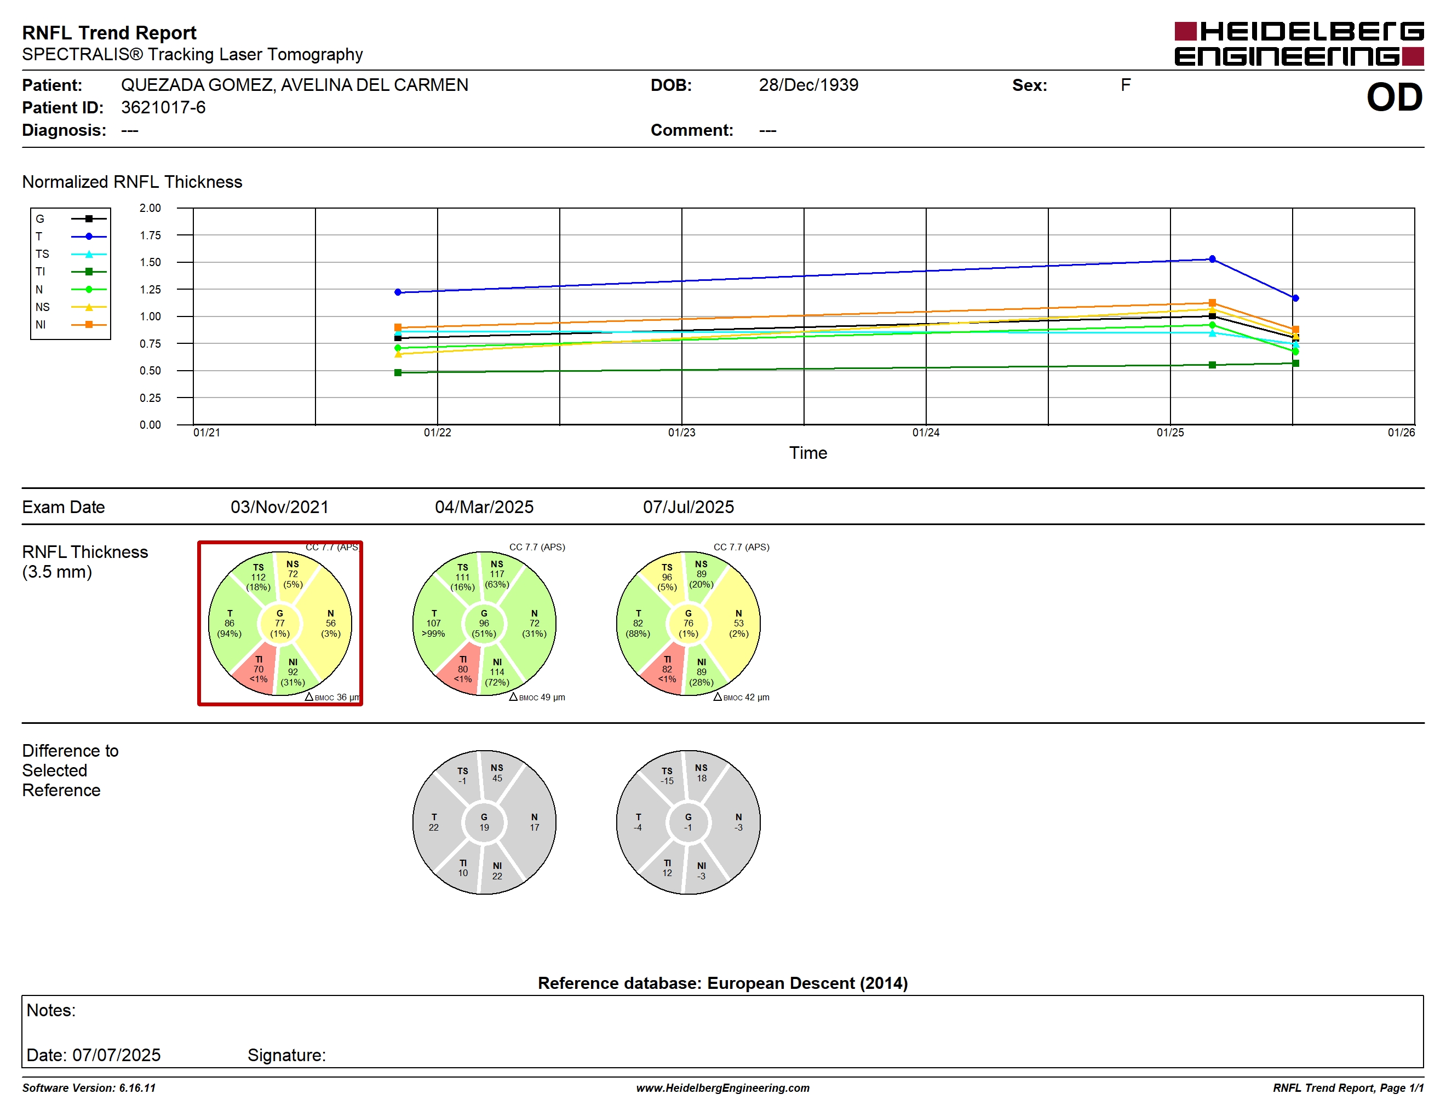
Task: Click G 96 (51%) center in March chart
Action: (484, 623)
